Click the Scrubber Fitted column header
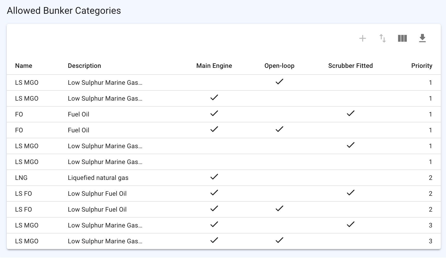Viewport: 446px width, 261px height. (350, 66)
